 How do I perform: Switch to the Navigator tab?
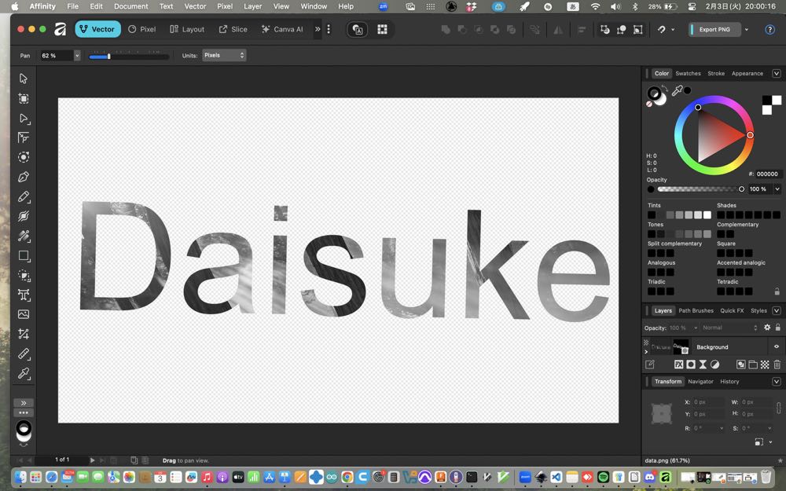coord(700,381)
